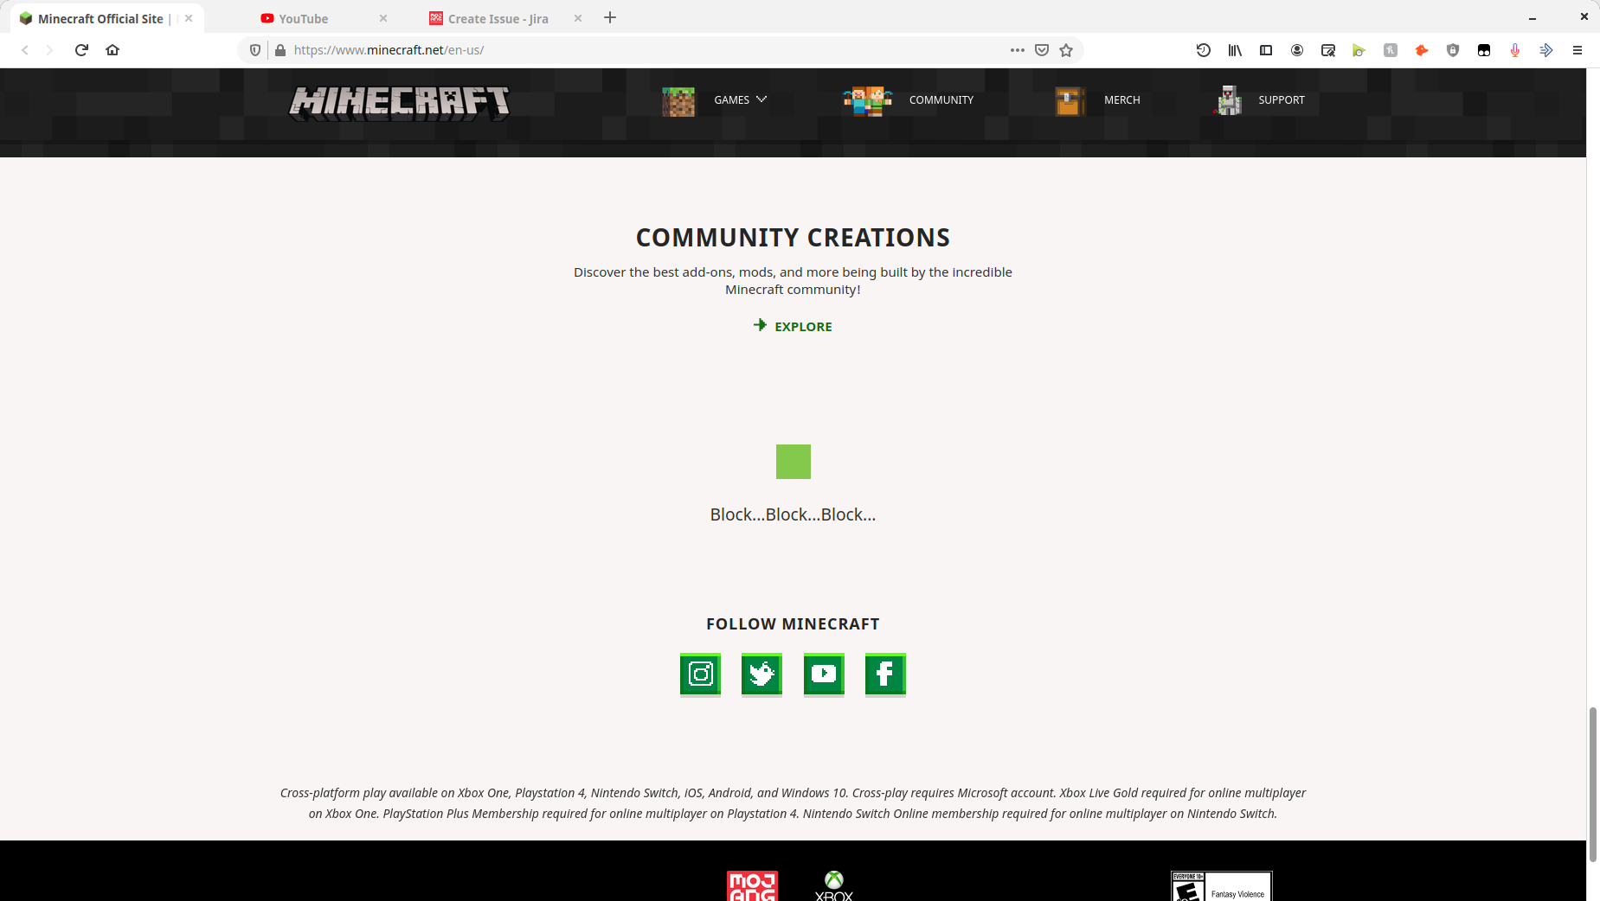Click the gray square extension icon
Screen dimensions: 1600x901
1391,50
